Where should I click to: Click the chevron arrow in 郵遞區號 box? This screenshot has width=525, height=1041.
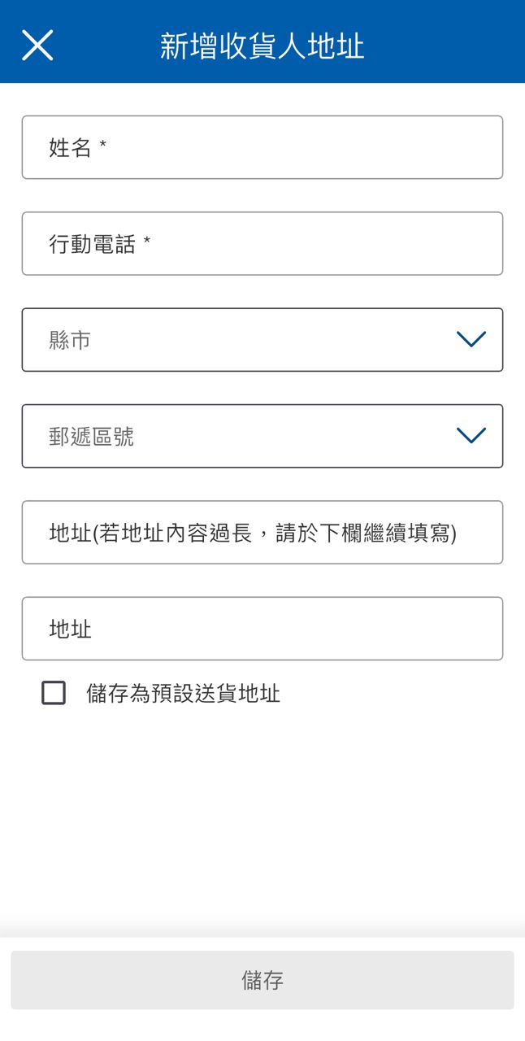tap(471, 436)
